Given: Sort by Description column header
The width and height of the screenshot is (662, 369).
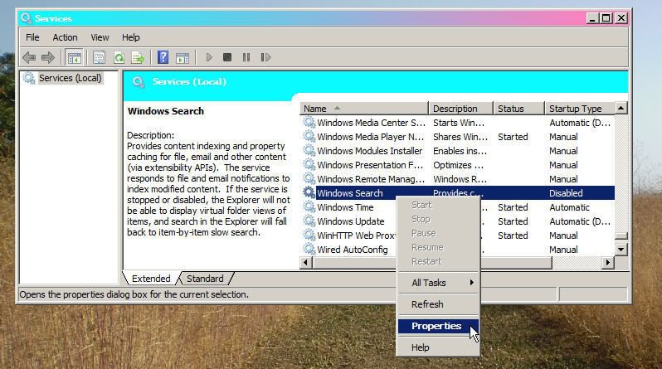Looking at the screenshot, I should tap(460, 109).
